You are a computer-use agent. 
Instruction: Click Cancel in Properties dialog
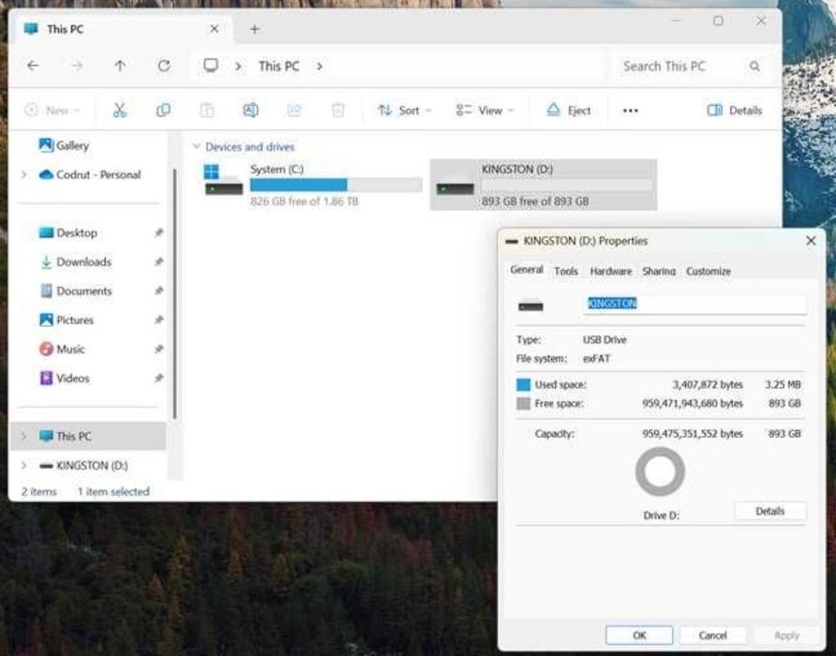[713, 635]
